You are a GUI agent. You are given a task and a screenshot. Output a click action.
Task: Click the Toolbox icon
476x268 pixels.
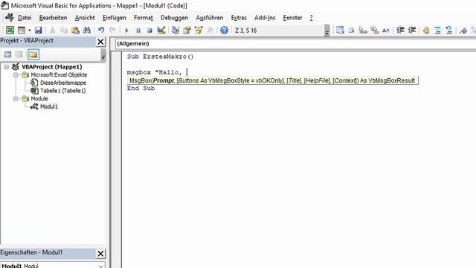(x=210, y=30)
